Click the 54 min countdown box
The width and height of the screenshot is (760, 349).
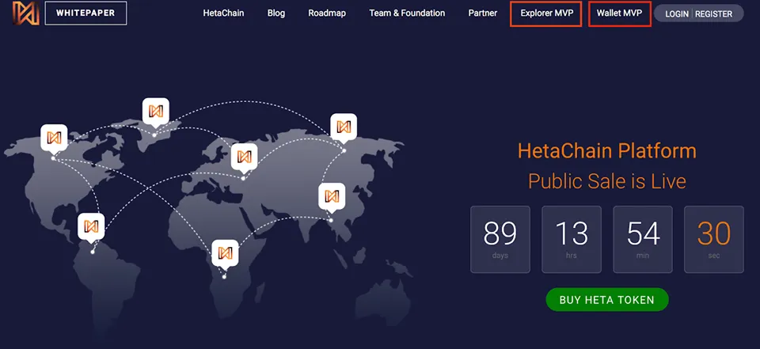[643, 240]
